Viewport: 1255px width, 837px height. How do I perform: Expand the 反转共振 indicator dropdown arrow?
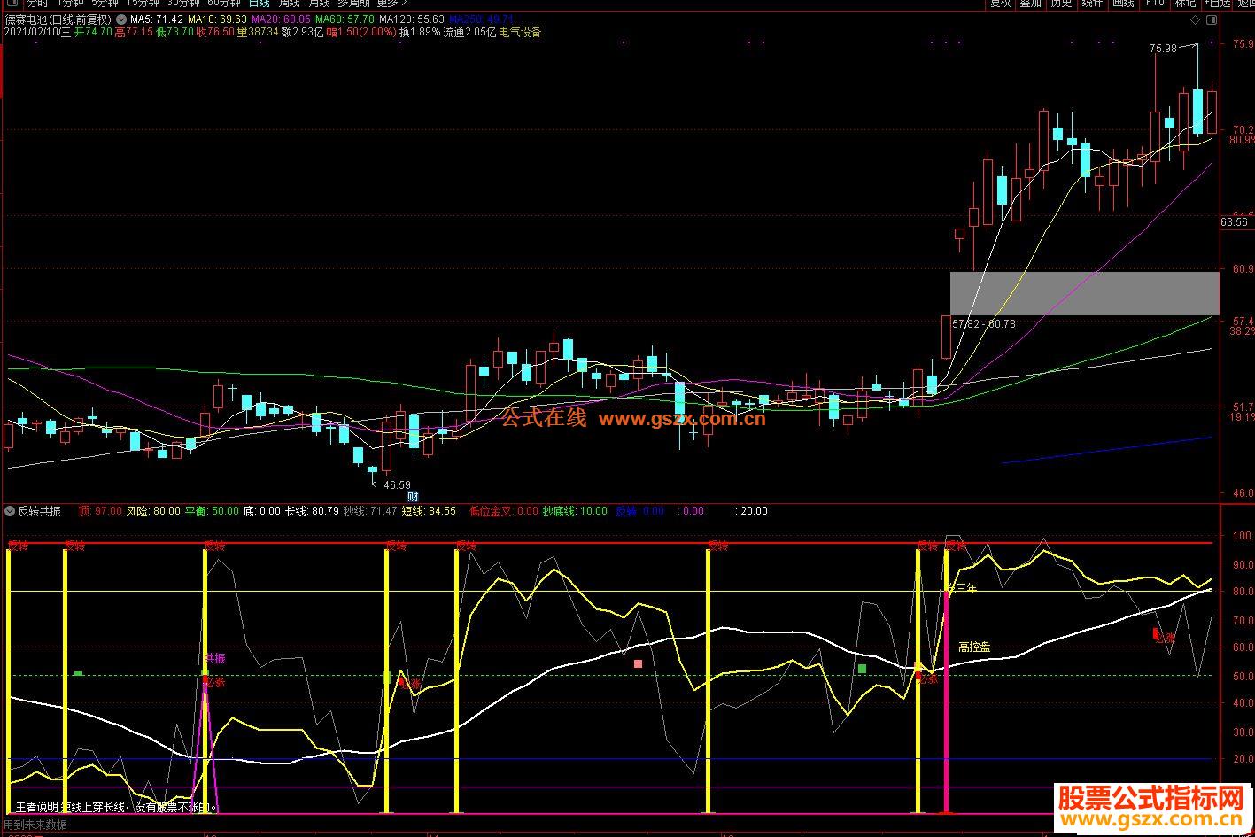tap(10, 511)
